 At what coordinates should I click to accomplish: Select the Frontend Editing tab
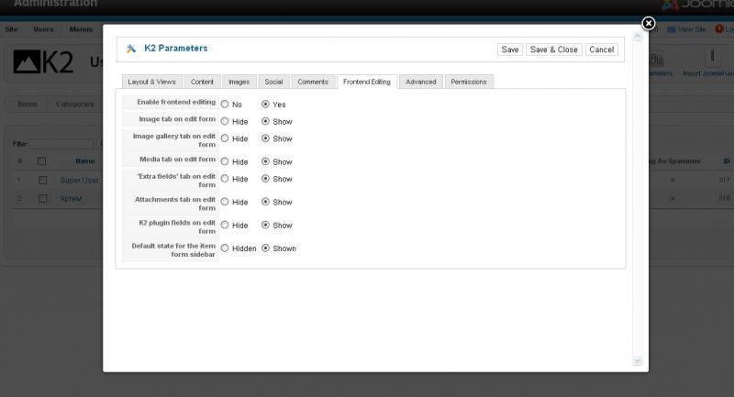(x=367, y=82)
